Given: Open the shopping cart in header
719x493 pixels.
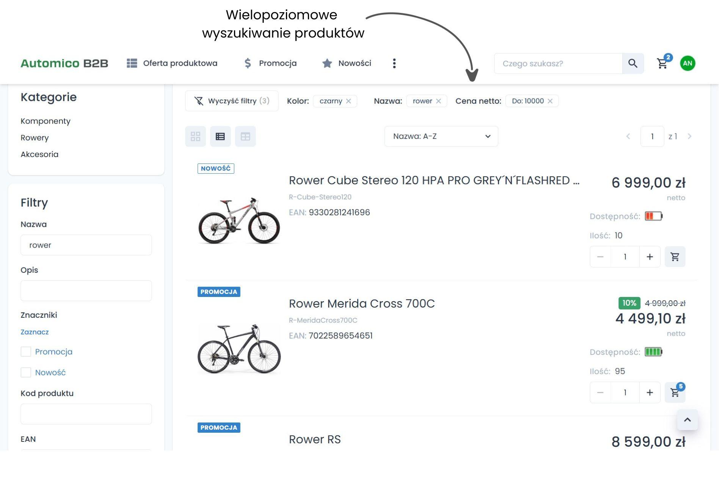Looking at the screenshot, I should (662, 63).
